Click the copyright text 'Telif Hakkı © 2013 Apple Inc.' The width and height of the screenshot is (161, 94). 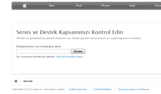pyautogui.click(x=28, y=89)
